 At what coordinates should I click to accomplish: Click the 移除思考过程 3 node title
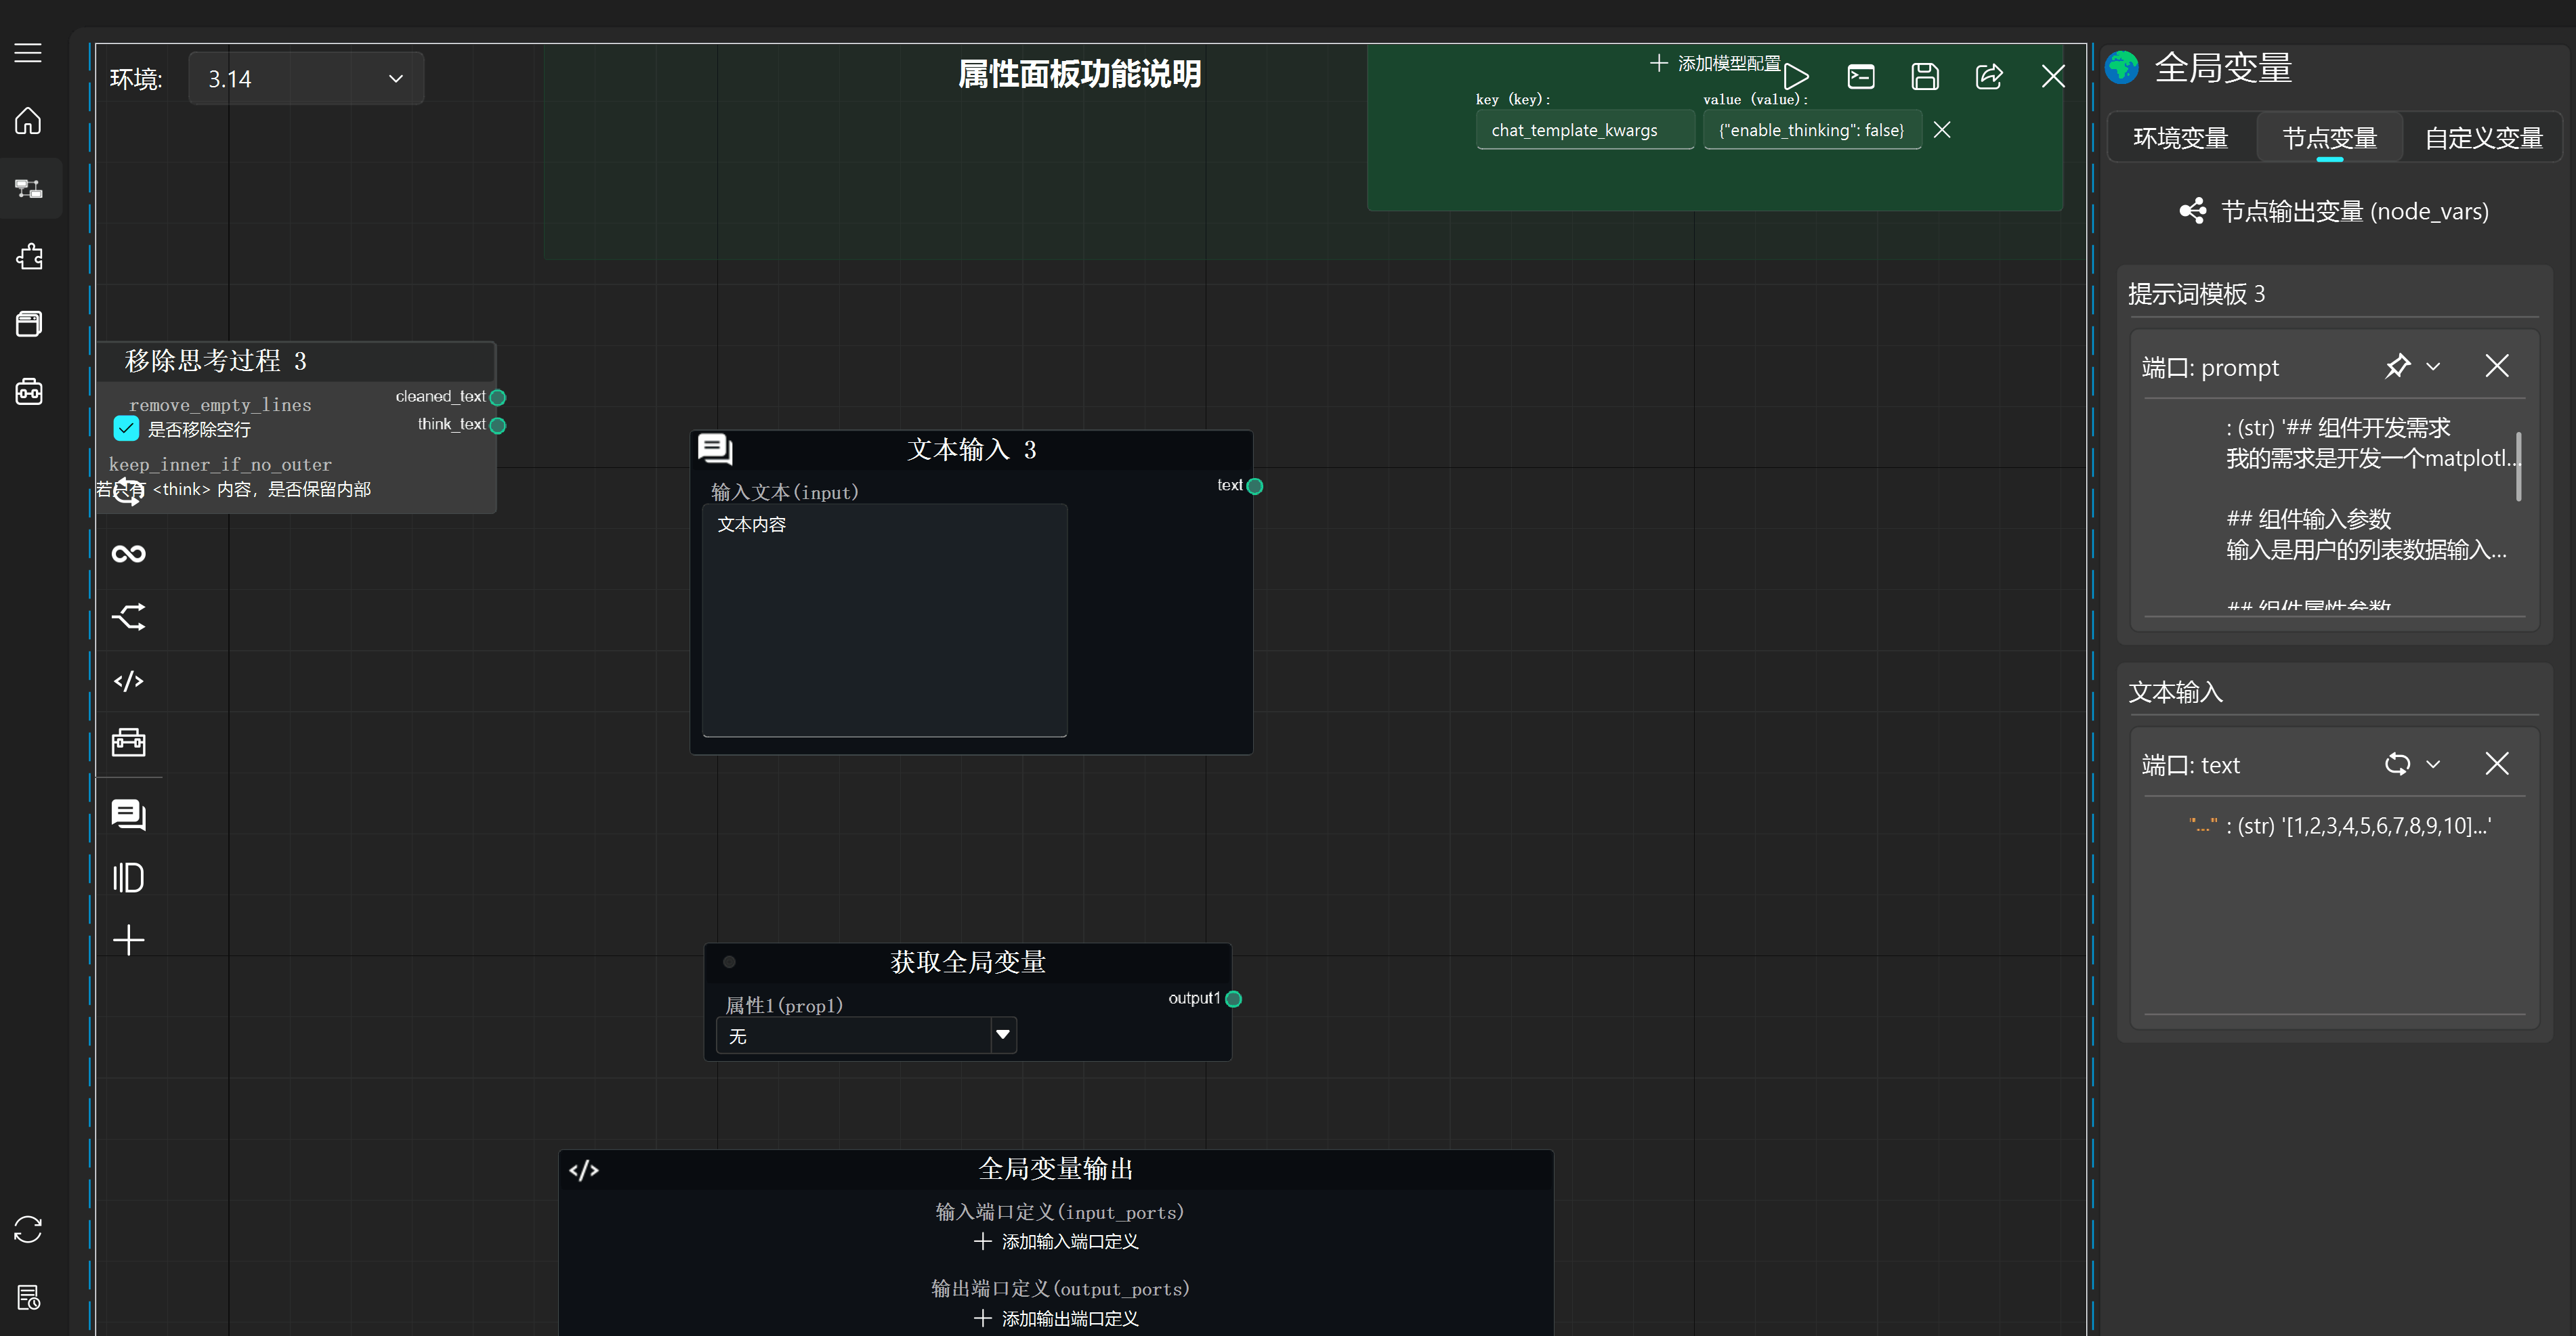pyautogui.click(x=216, y=361)
